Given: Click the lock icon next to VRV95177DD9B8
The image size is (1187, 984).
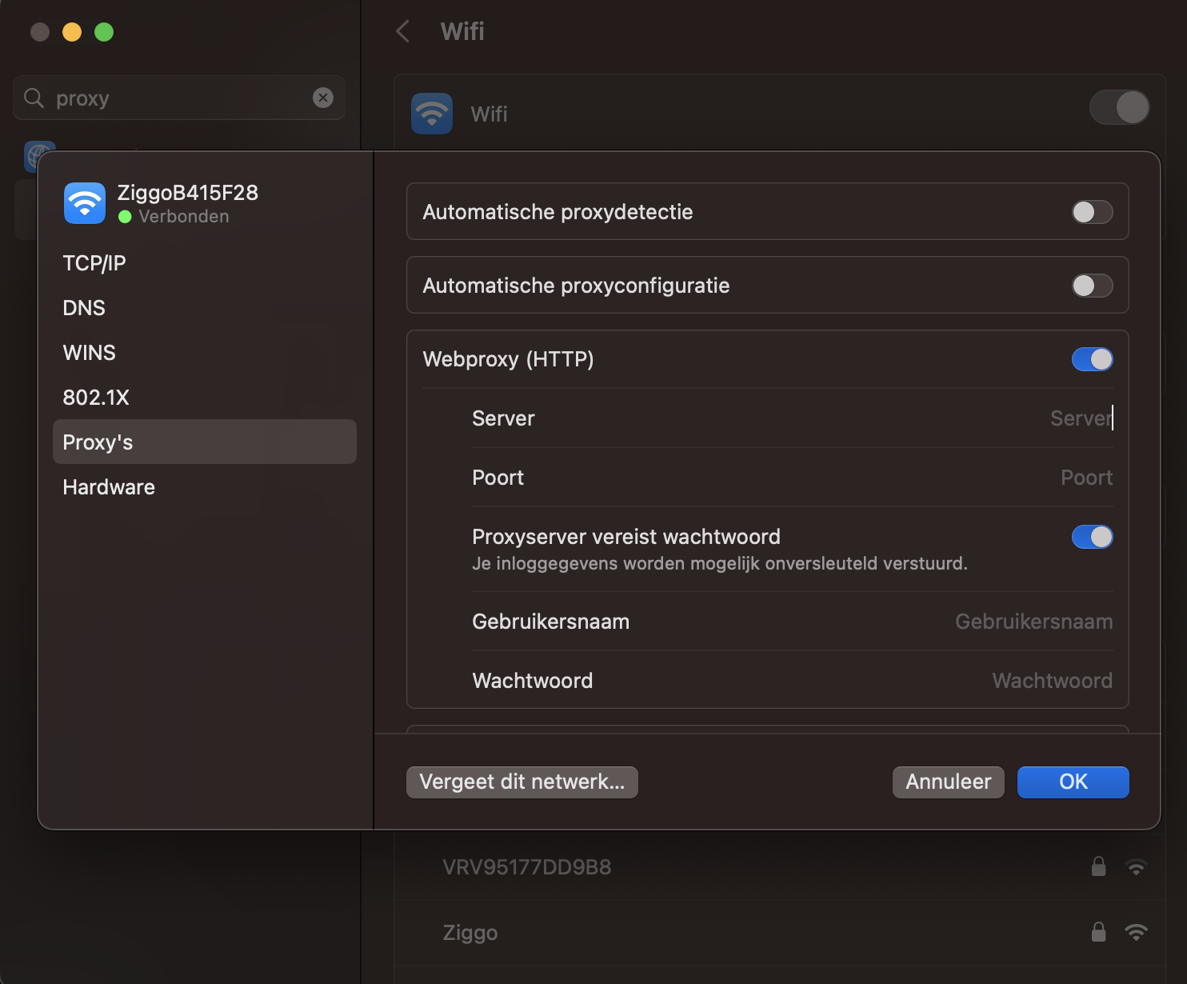Looking at the screenshot, I should [1098, 866].
